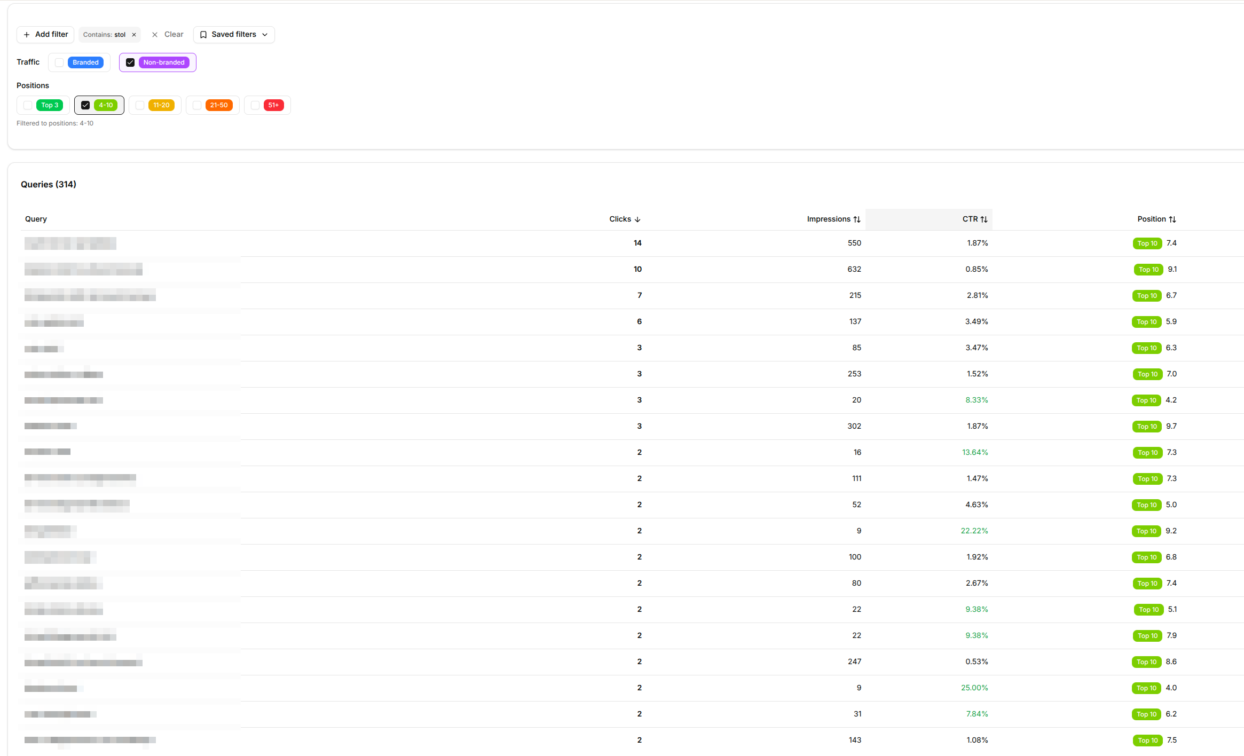Check the 21-50 positions filter

[x=196, y=105]
